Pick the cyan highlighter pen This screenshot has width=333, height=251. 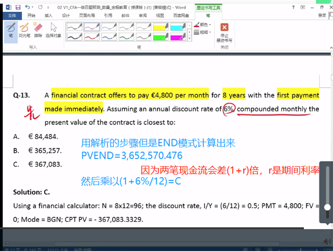(178, 27)
